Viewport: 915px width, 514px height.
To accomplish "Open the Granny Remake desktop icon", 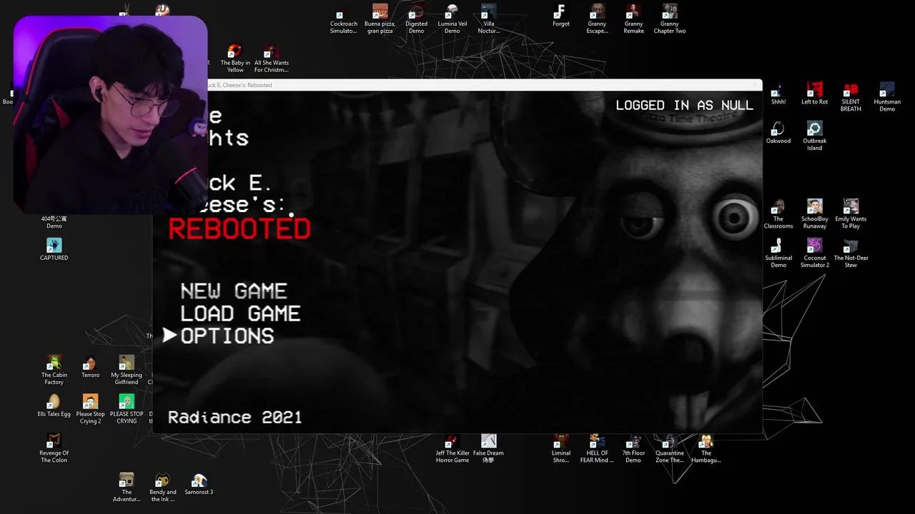I will tap(633, 19).
